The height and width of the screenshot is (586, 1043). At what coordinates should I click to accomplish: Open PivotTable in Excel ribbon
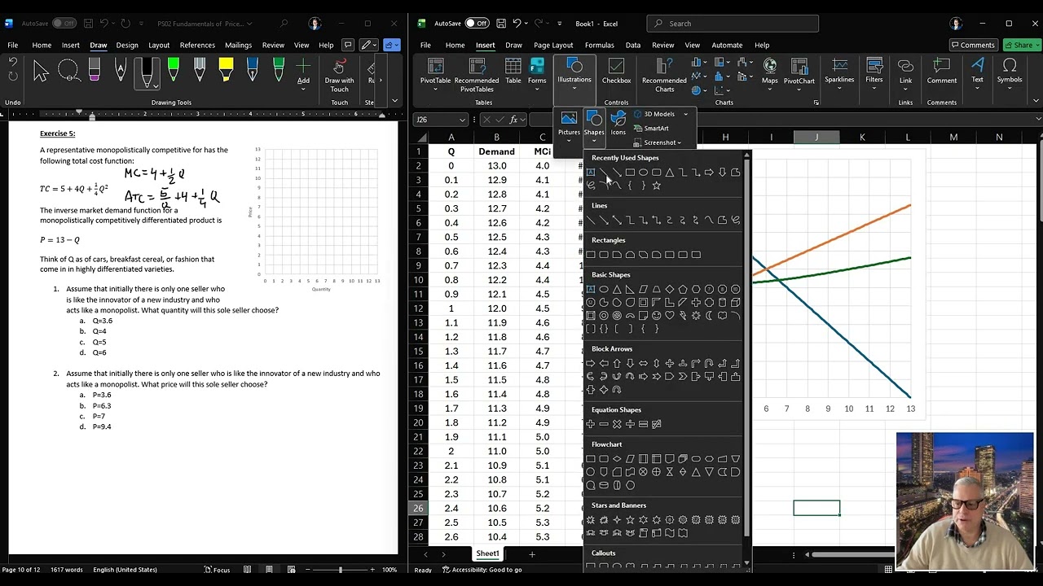click(x=435, y=73)
